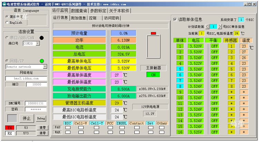The width and height of the screenshot is (259, 142).
Task: Open the COM20 serial port dropdown
Action: coord(38,43)
